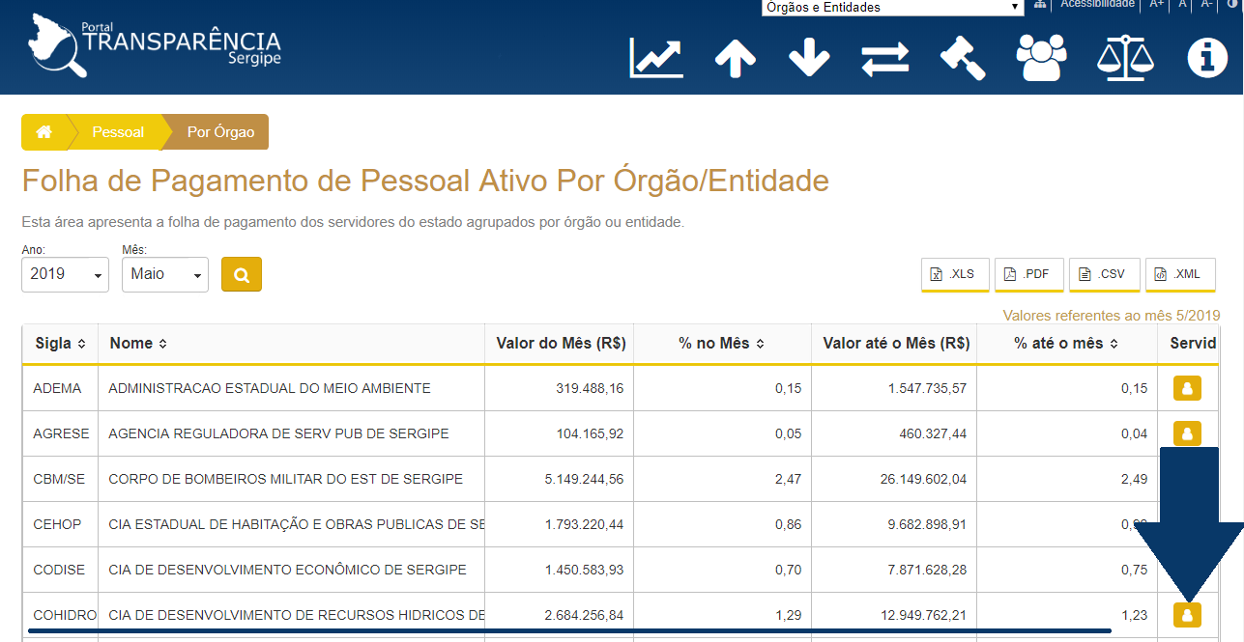Export table as .XLS
This screenshot has width=1244, height=642.
pyautogui.click(x=954, y=274)
